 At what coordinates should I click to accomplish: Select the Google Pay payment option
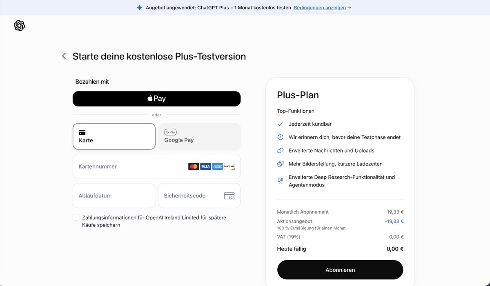pos(199,137)
